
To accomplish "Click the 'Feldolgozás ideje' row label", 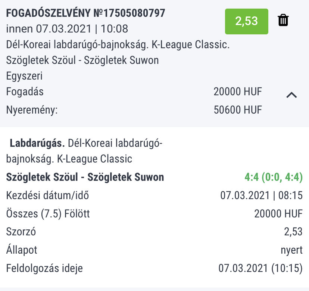I will pyautogui.click(x=44, y=268).
